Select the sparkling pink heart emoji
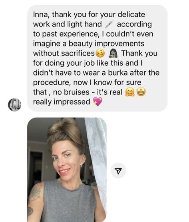 click(x=97, y=102)
